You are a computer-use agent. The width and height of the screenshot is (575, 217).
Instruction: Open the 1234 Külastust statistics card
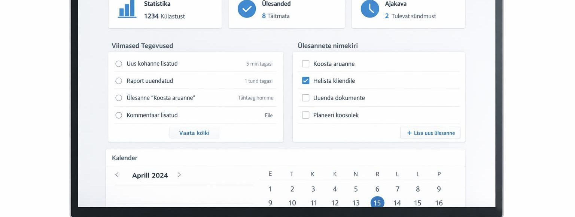[x=165, y=13]
